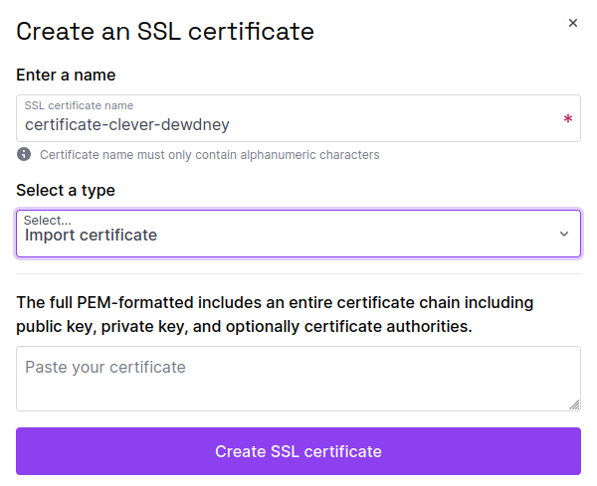Click the 'Select a type' section label
This screenshot has height=486, width=597.
coord(66,190)
